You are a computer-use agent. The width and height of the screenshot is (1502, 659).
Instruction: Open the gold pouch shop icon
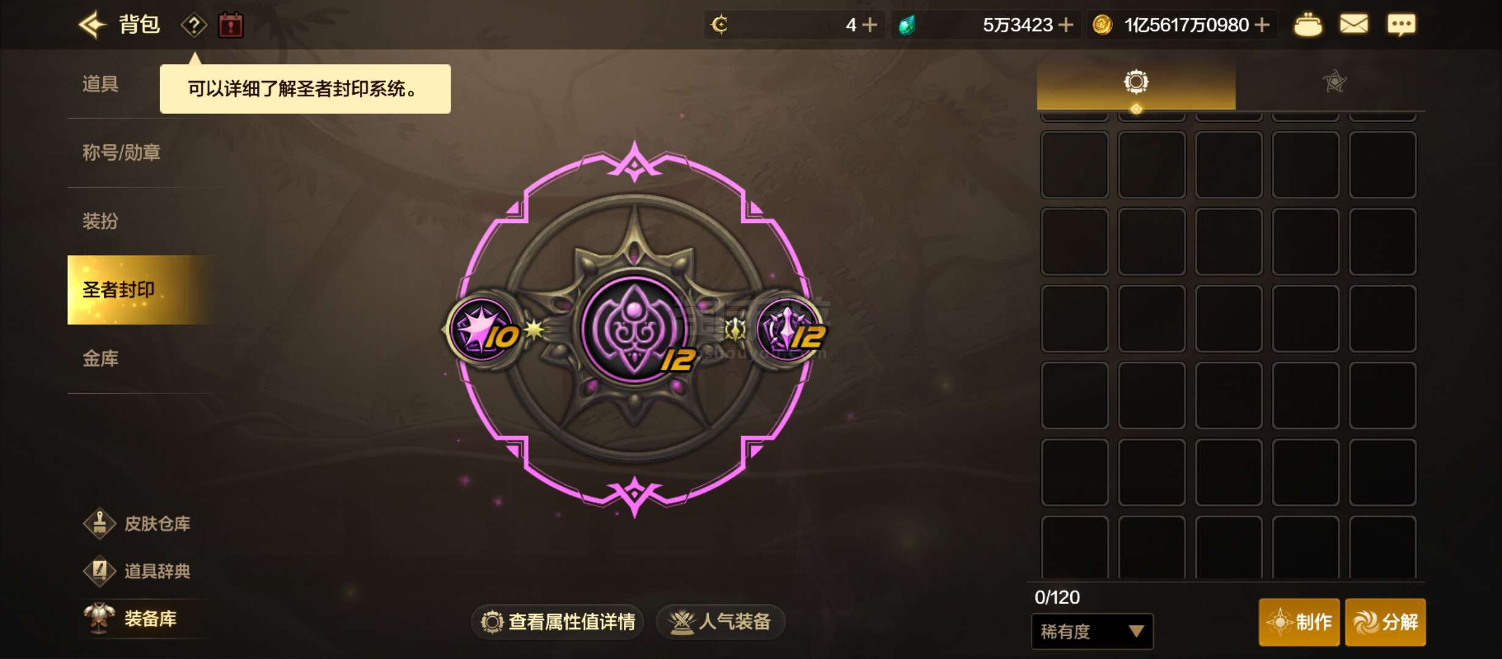point(1308,25)
